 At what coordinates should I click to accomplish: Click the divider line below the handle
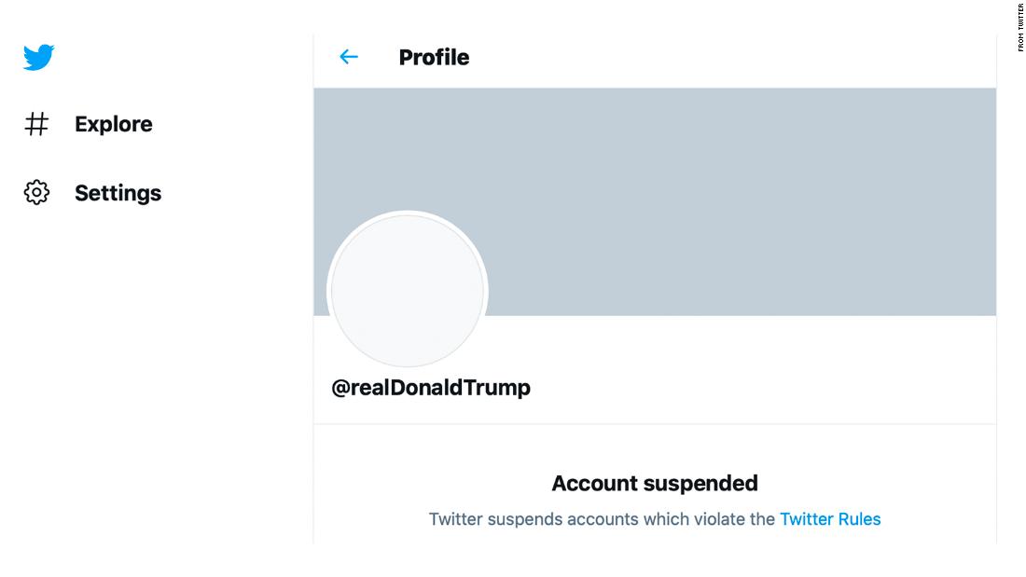click(655, 424)
